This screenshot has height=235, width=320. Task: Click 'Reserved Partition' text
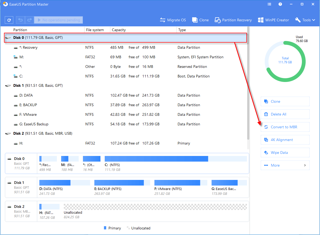tap(192, 67)
